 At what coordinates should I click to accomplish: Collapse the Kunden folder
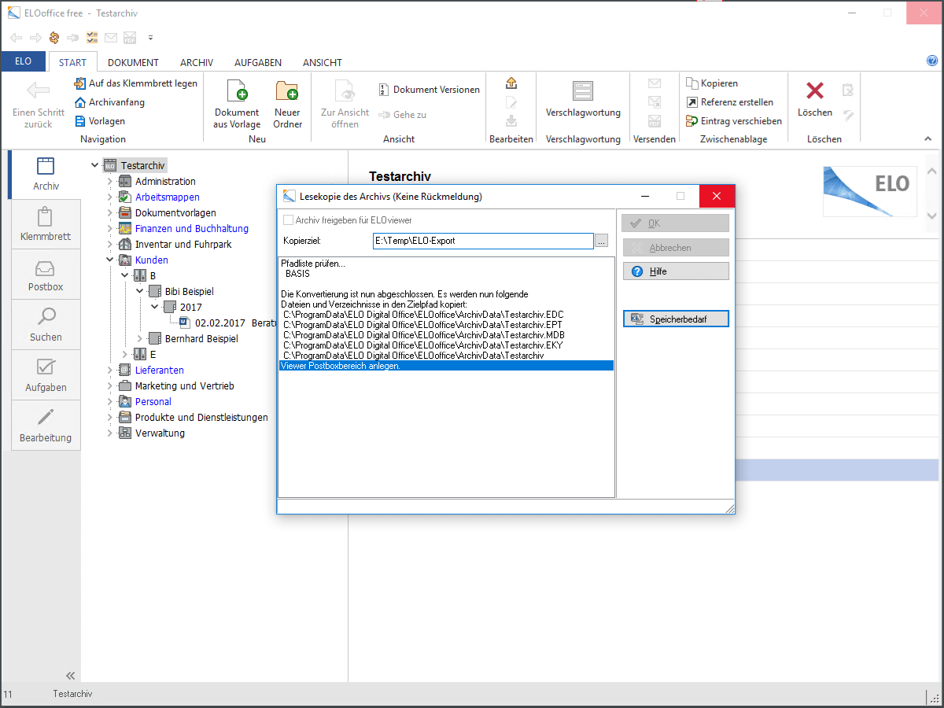(x=110, y=260)
